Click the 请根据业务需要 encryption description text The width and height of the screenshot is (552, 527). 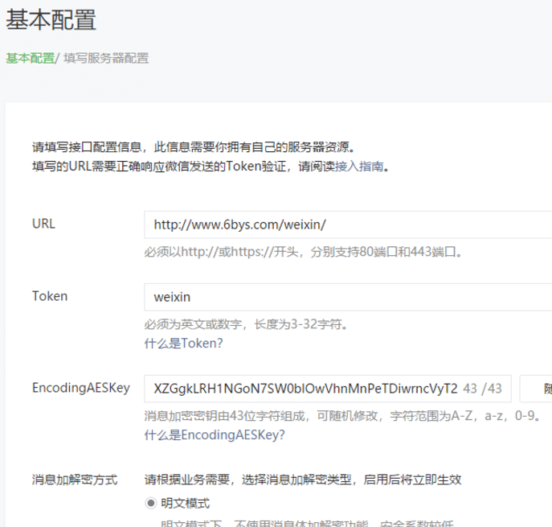(x=302, y=480)
